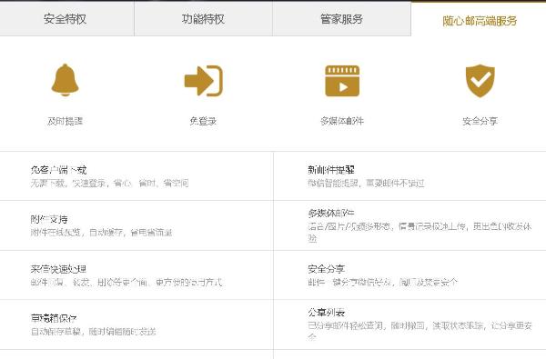Select the 新邮件提醒 heading
Screen dimensions: 546x359
(331, 170)
